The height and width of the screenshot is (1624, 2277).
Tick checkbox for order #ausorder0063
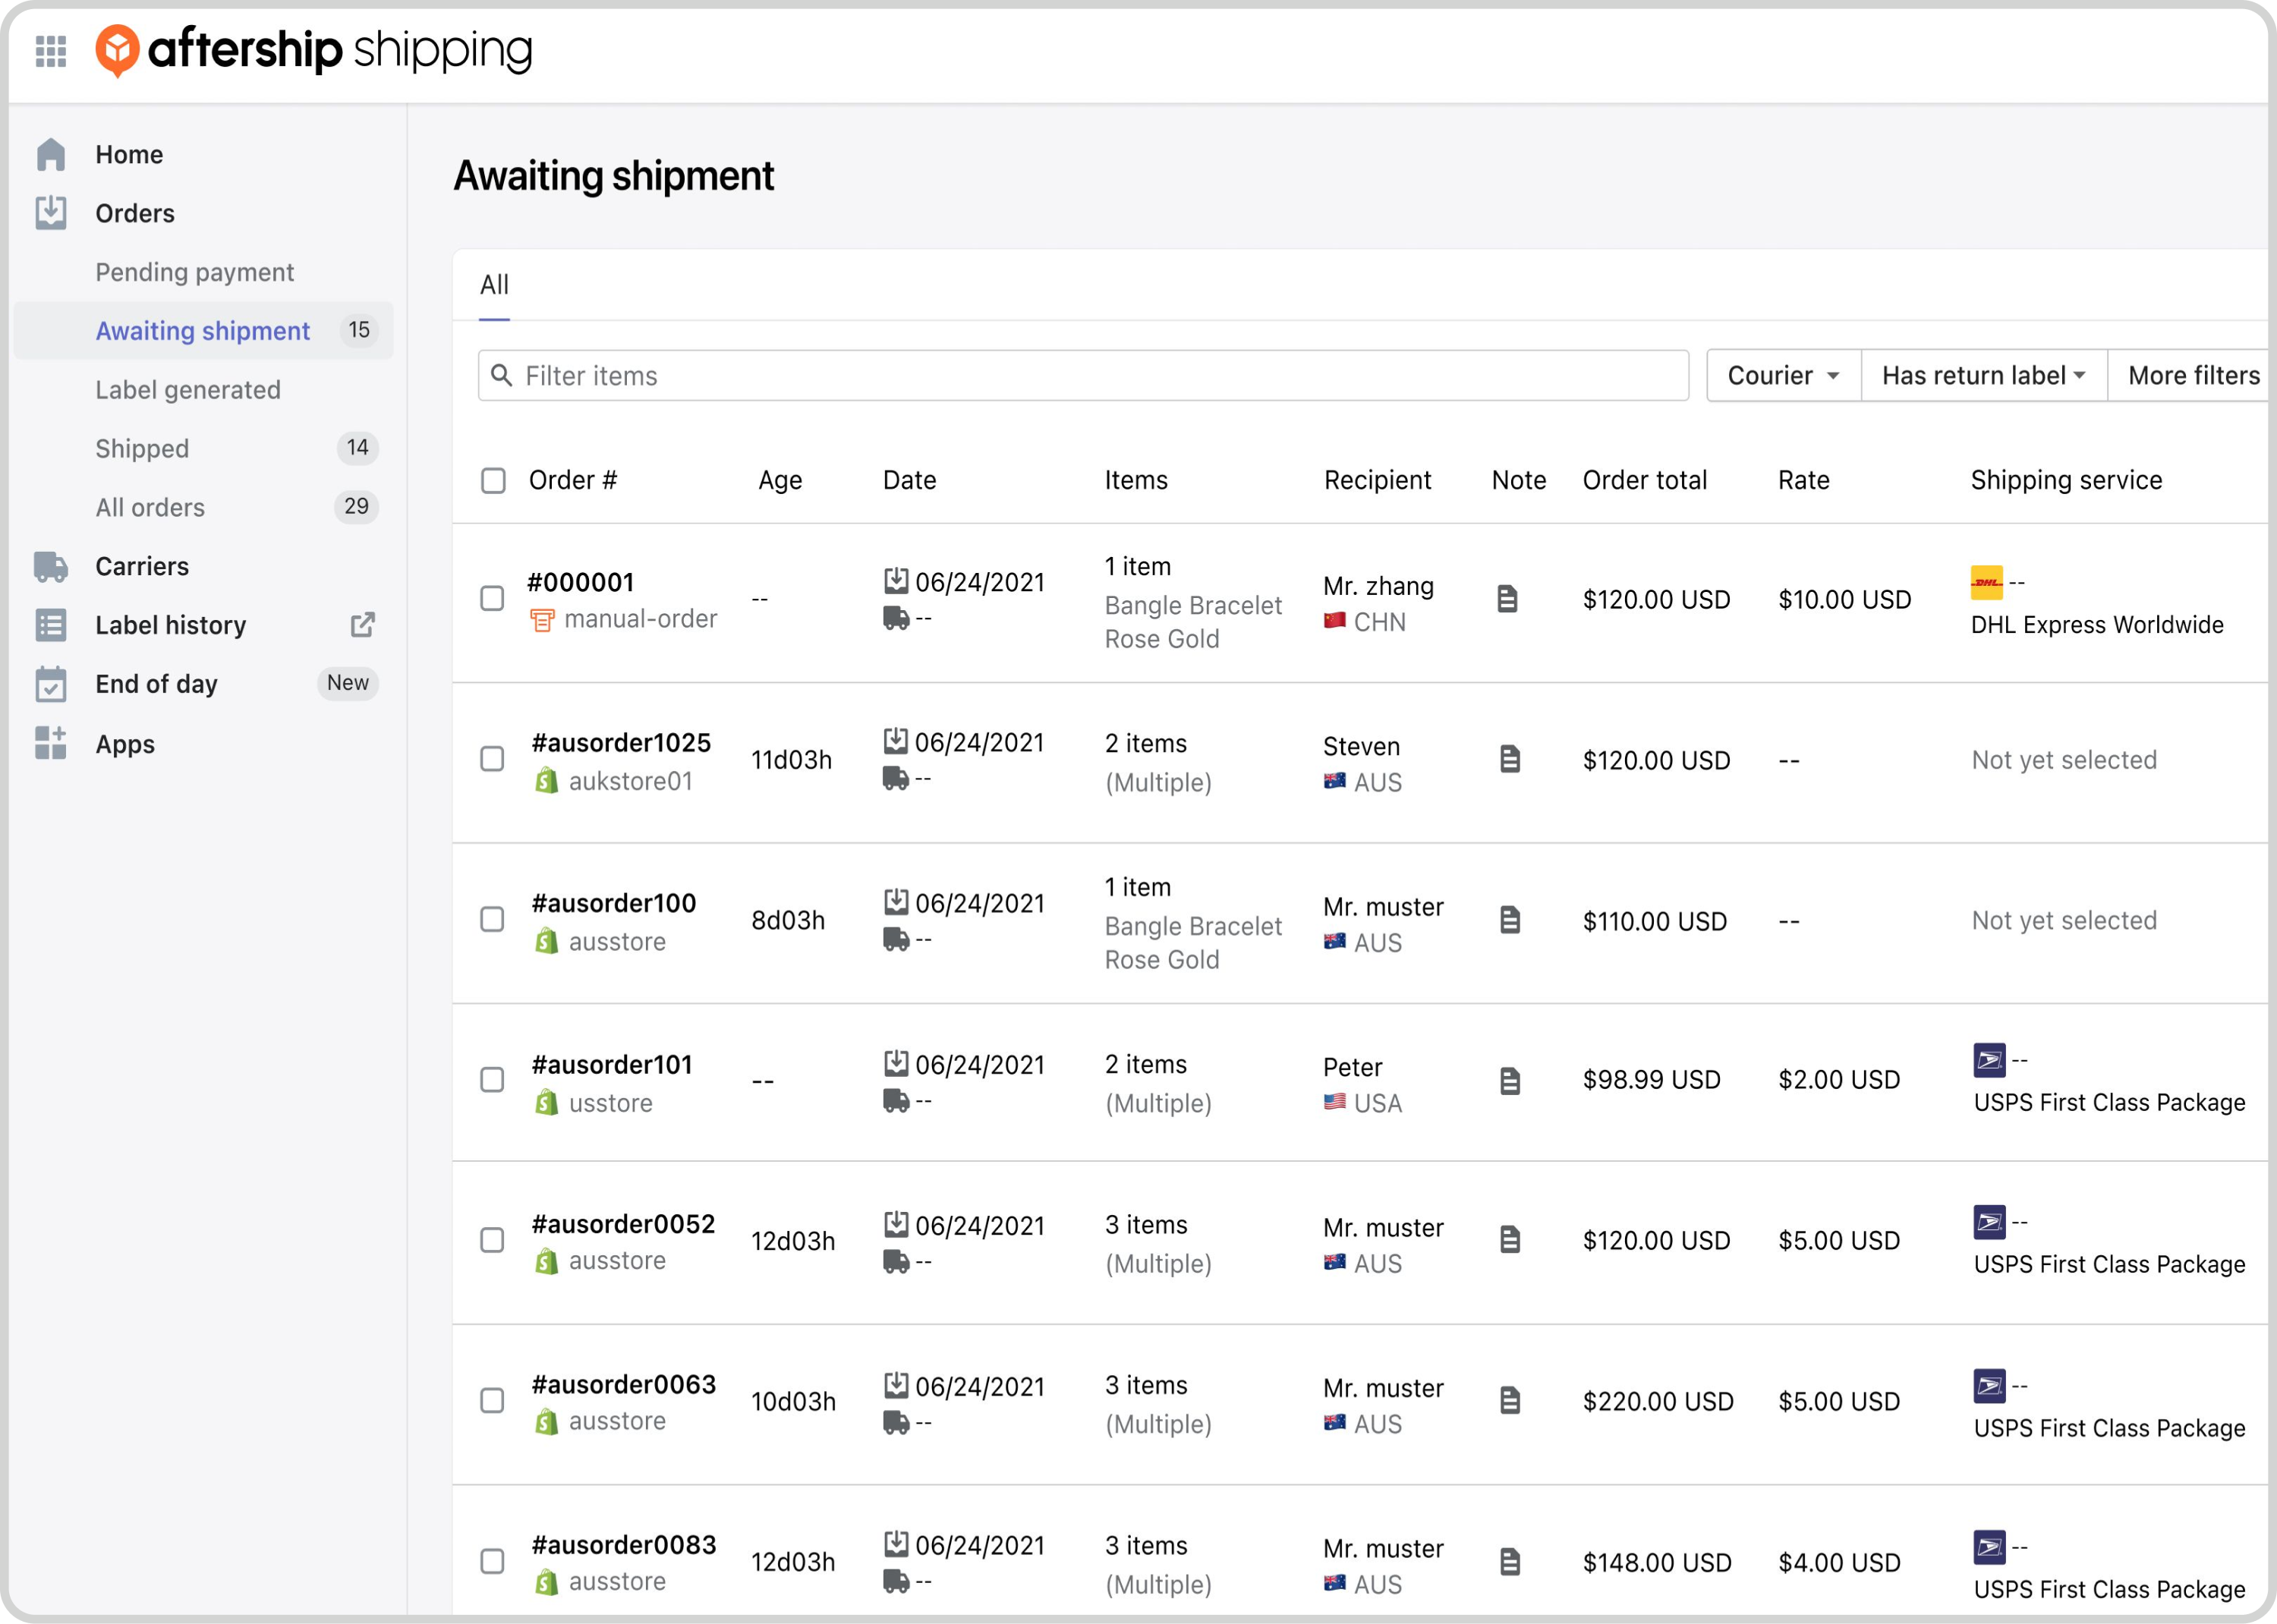(x=492, y=1400)
